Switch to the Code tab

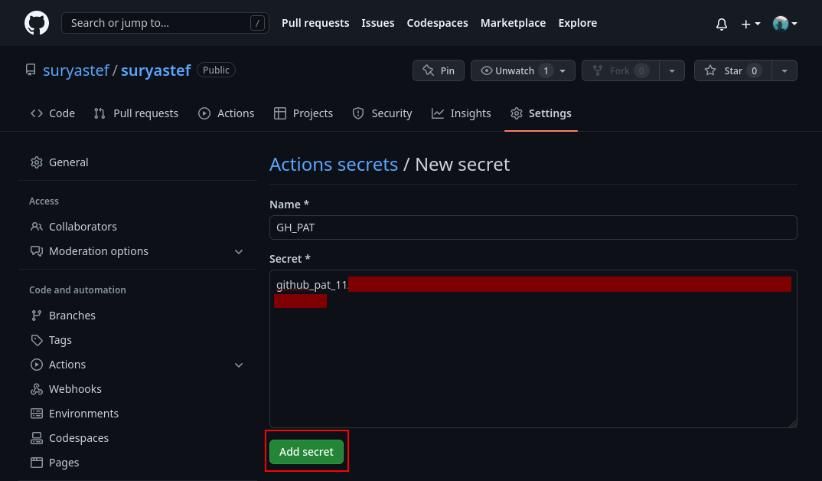(x=53, y=113)
